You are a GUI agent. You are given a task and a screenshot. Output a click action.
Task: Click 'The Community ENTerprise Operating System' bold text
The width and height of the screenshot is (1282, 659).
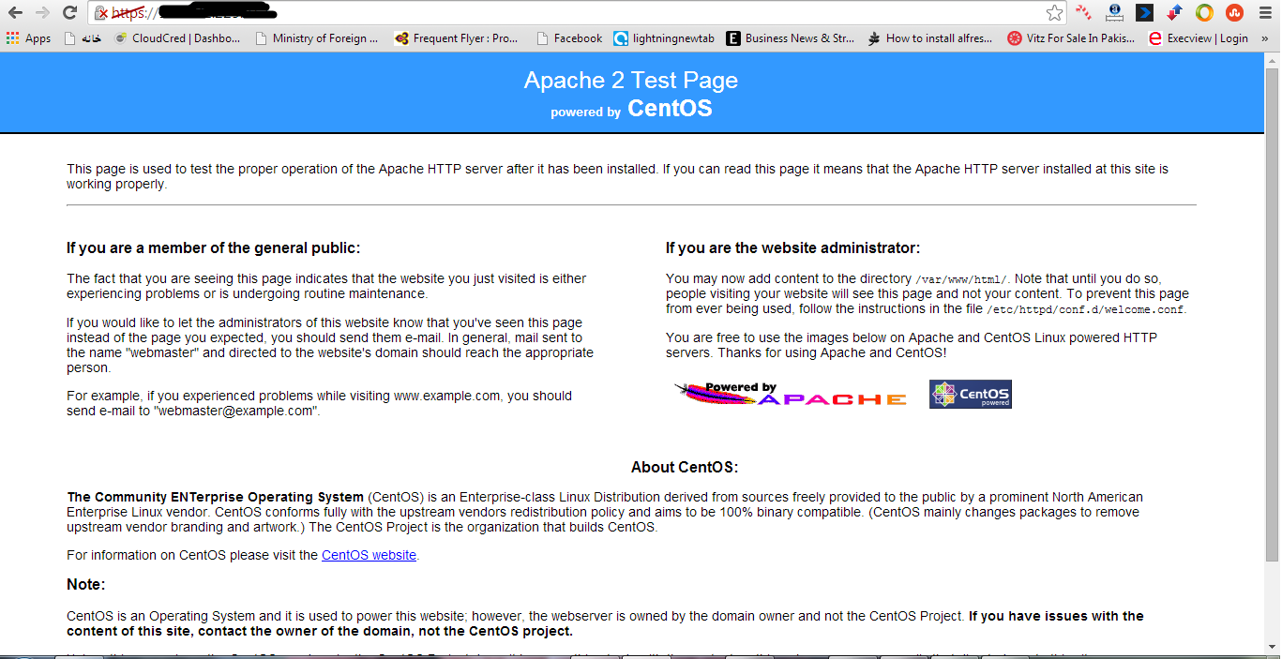(x=215, y=497)
